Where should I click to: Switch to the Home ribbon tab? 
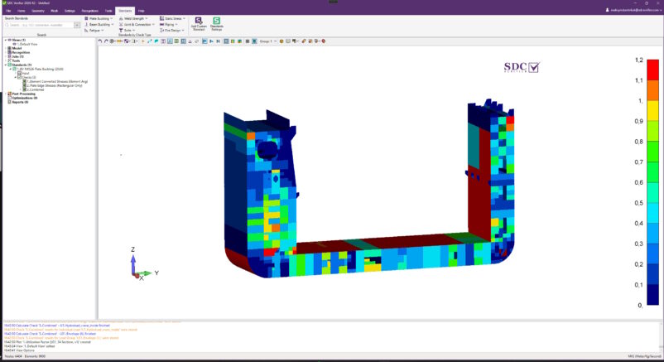tap(22, 11)
